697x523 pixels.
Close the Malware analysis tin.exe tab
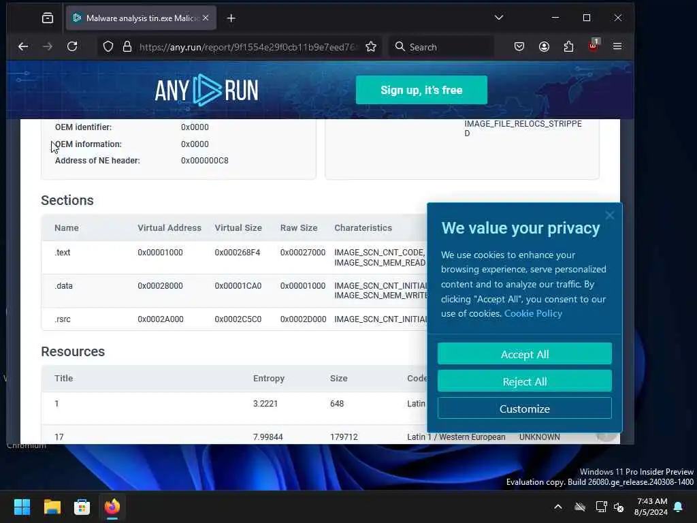pos(206,18)
